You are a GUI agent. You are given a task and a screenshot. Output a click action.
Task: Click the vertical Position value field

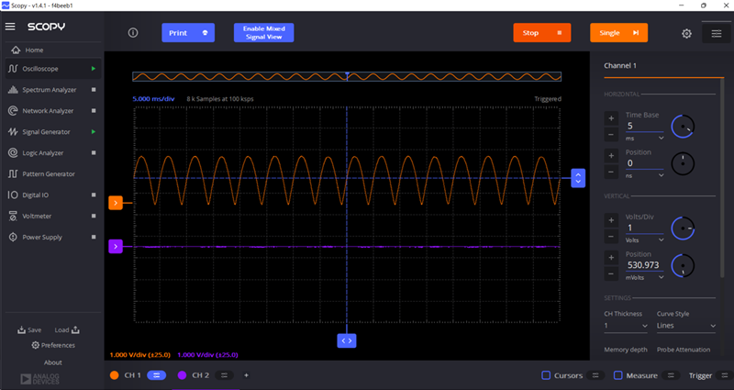pos(644,264)
